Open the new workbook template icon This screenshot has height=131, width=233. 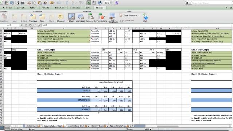pyautogui.click(x=7, y=3)
